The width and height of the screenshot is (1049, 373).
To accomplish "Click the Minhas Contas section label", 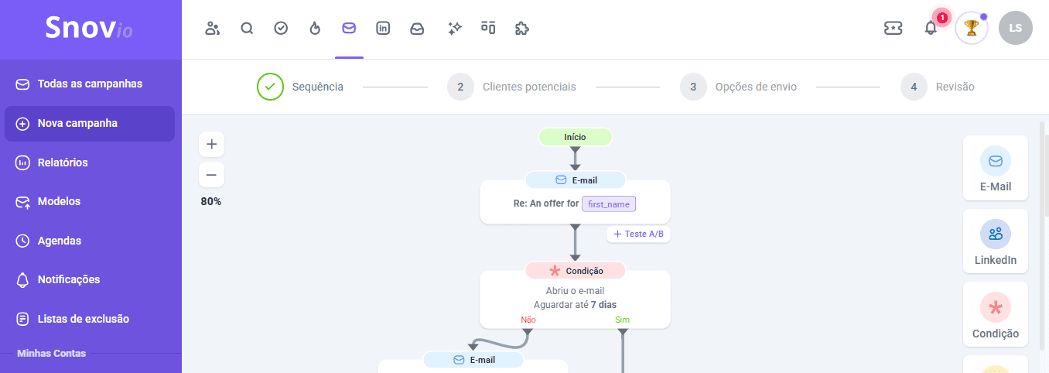I will [x=51, y=353].
